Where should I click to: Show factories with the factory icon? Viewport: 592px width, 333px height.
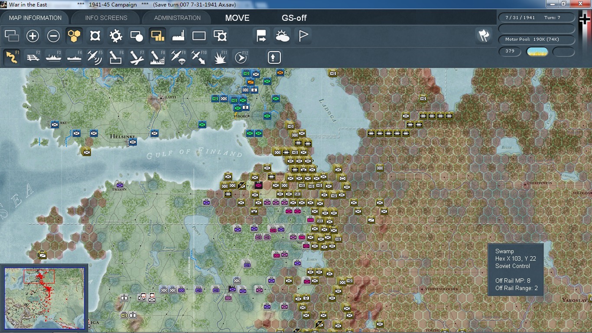point(178,36)
